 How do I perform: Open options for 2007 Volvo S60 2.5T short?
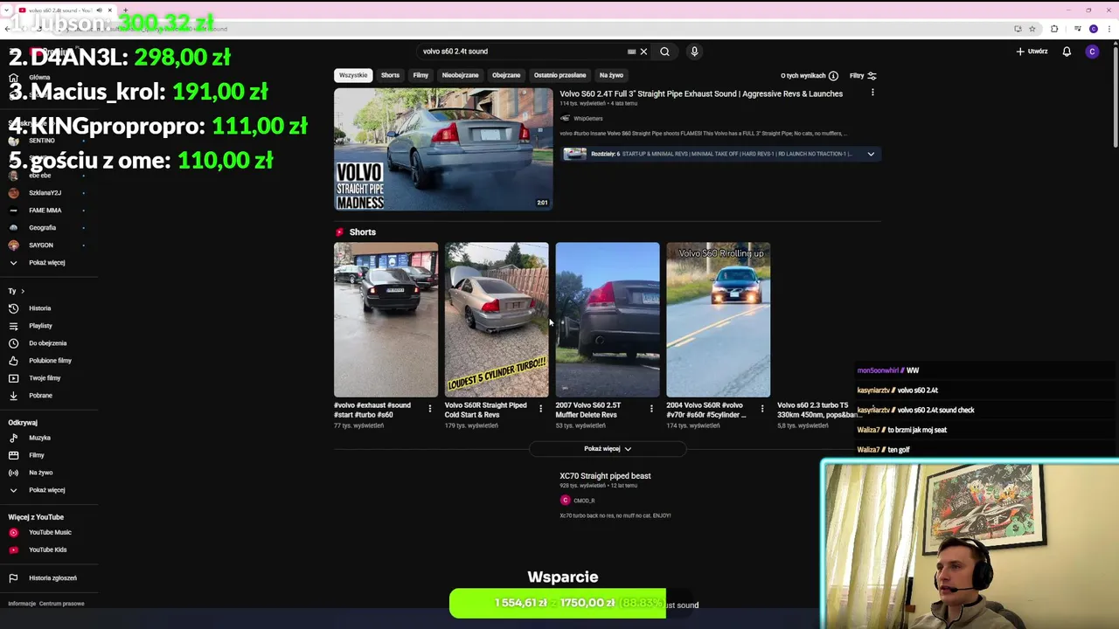(x=651, y=408)
